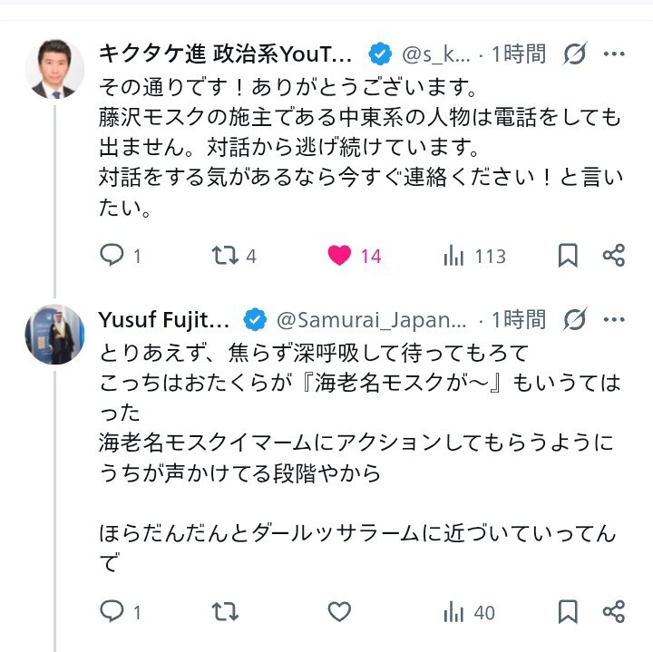Open キクタケ進's profile picture
Screen dimensions: 653x652
[54, 68]
